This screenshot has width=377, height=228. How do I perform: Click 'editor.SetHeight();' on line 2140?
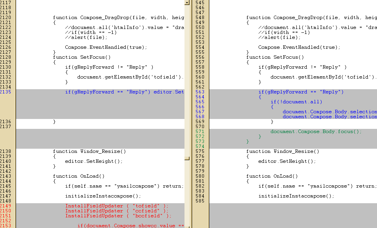click(94, 161)
